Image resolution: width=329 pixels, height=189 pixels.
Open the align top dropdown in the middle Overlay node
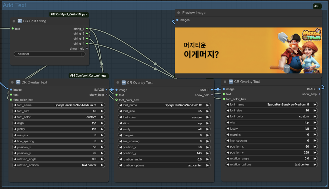(164, 123)
